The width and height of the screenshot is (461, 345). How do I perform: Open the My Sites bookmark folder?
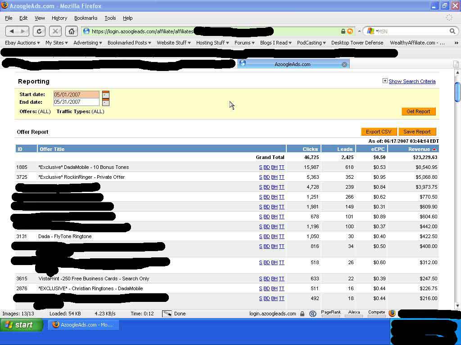(x=56, y=43)
